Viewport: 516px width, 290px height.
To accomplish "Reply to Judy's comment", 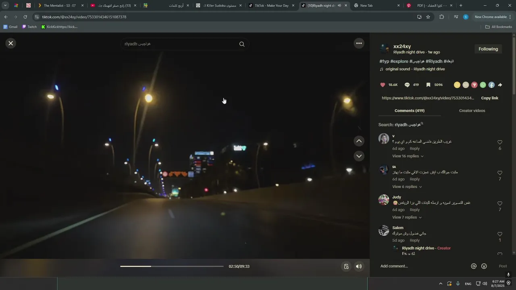I will pos(414,210).
